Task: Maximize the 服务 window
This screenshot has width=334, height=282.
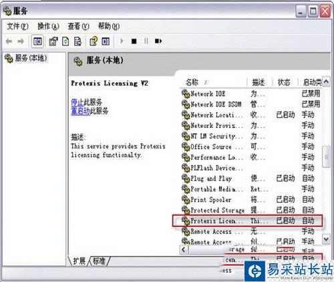Action: pyautogui.click(x=313, y=11)
